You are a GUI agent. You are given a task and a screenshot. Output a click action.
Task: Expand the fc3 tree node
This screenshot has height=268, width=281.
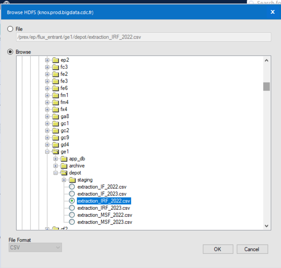(47, 67)
